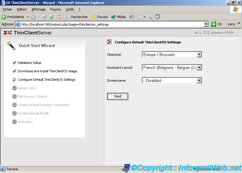The image size is (242, 173).
Task: Click the red X beside Set Access Control
Action: coord(15,96)
